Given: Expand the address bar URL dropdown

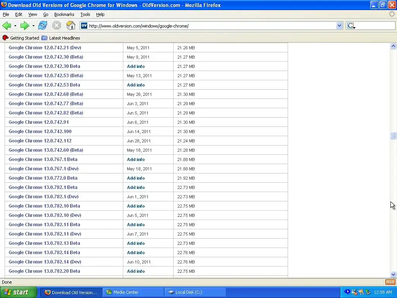Looking at the screenshot, I should pos(339,26).
